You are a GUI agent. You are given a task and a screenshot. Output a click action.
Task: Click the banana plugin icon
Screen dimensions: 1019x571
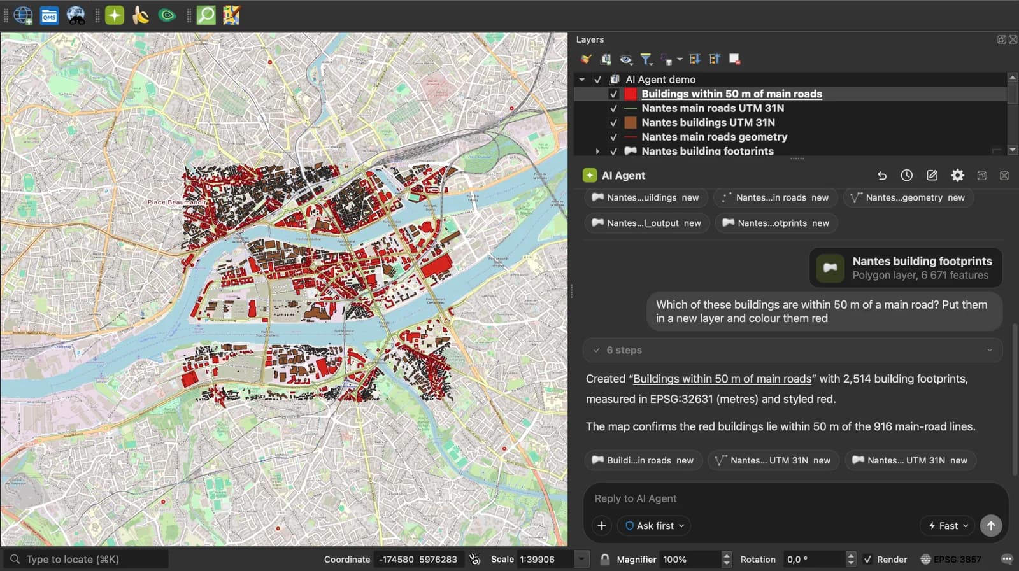pyautogui.click(x=141, y=15)
